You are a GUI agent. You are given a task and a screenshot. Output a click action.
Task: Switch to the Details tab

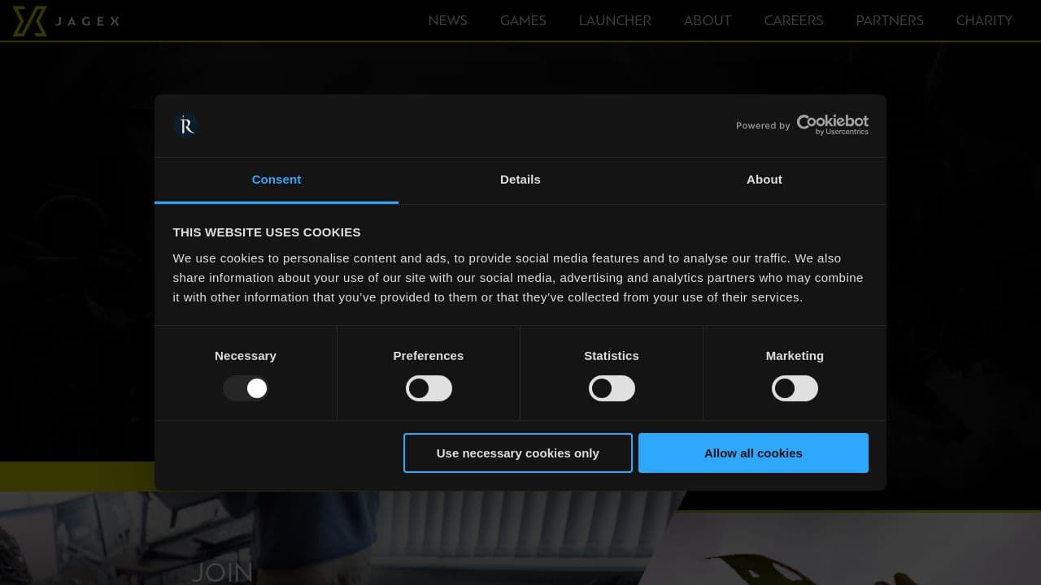click(520, 180)
